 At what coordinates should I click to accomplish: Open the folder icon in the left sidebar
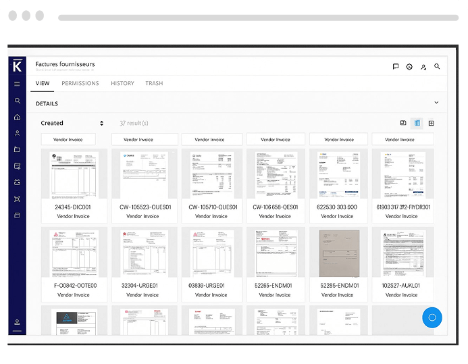18,149
